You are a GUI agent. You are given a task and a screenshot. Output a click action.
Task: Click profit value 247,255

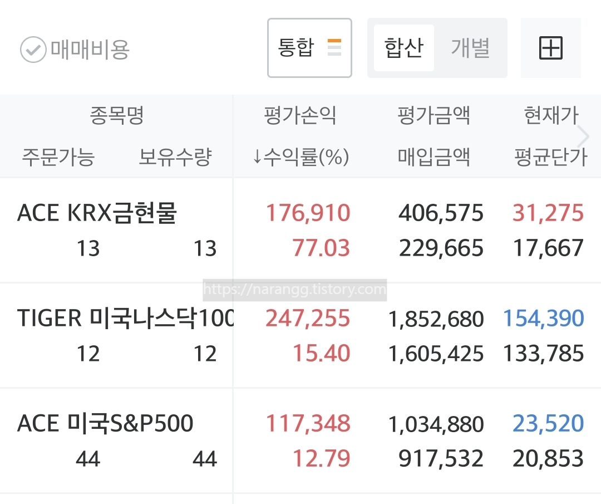[x=308, y=319]
